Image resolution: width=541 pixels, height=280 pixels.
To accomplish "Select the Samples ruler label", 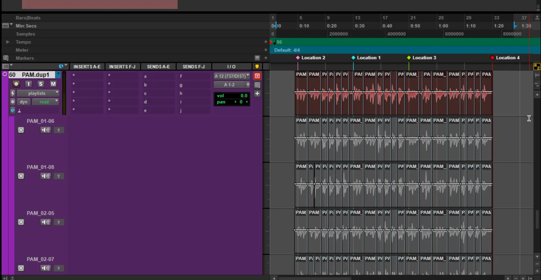I will click(x=26, y=34).
